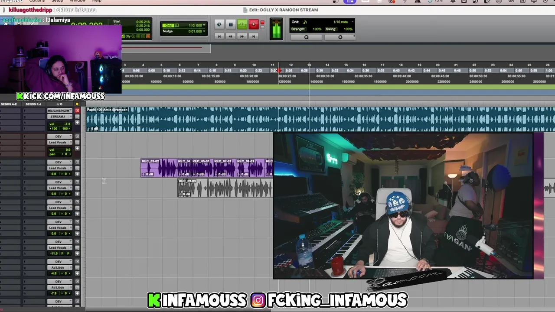The width and height of the screenshot is (555, 312).
Task: Toggle the Dly delay compensation indicator
Action: click(127, 36)
